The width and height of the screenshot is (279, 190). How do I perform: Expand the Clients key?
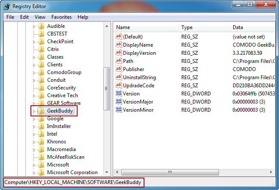tap(34, 65)
